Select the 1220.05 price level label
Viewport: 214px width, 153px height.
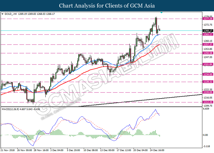tap(208, 92)
